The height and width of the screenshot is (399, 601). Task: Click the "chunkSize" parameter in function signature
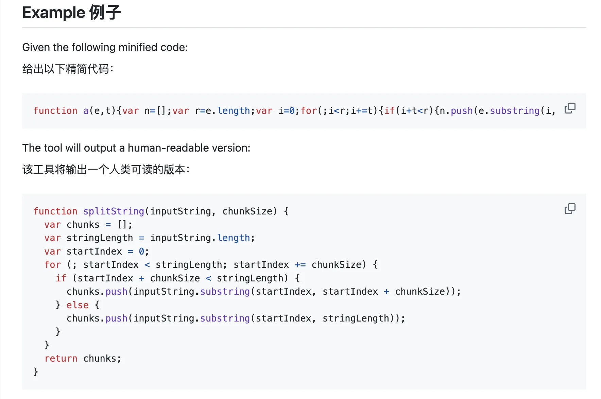pos(247,211)
